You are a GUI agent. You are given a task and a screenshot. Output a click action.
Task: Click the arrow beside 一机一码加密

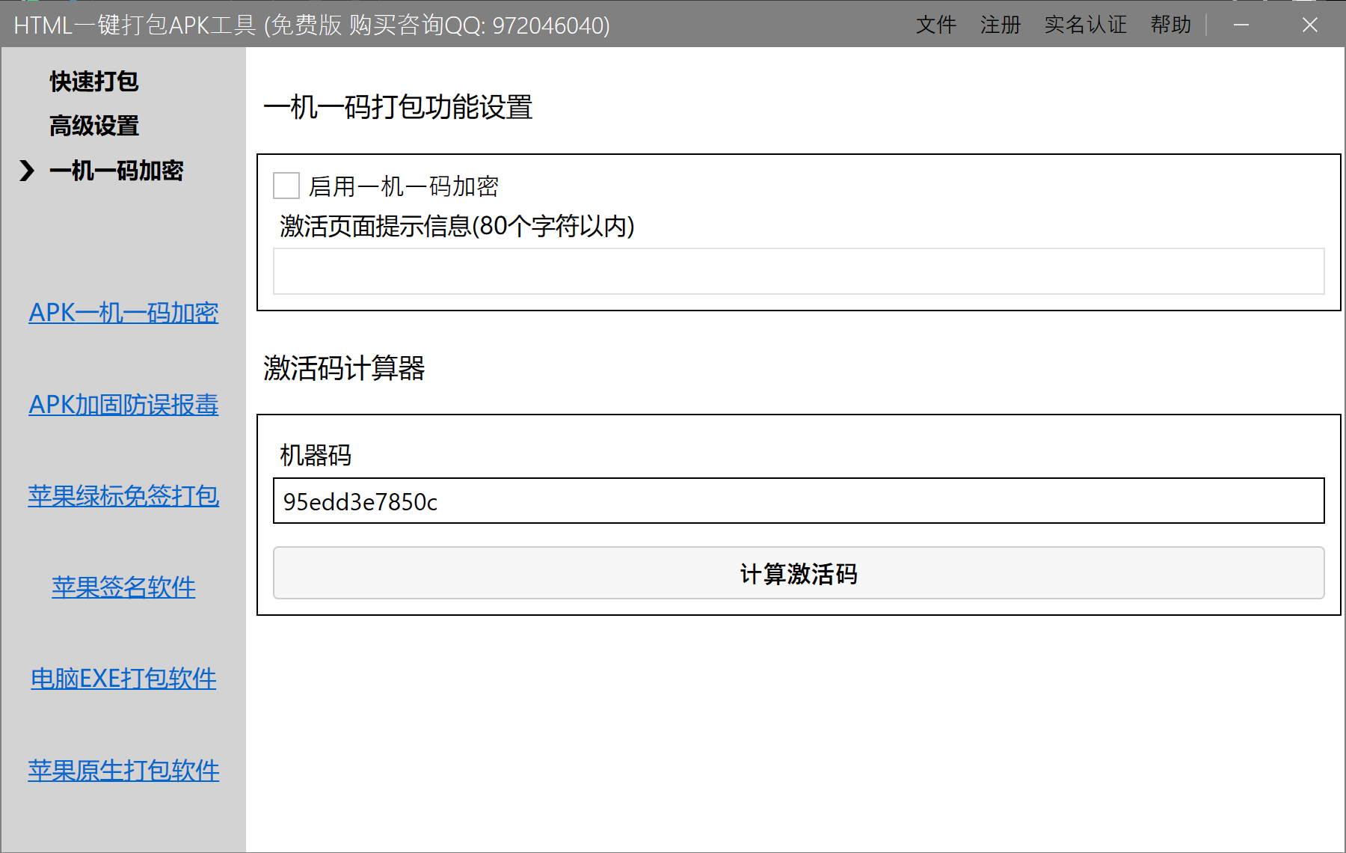(x=27, y=171)
